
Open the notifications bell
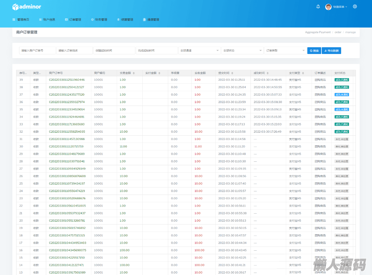(x=318, y=6)
